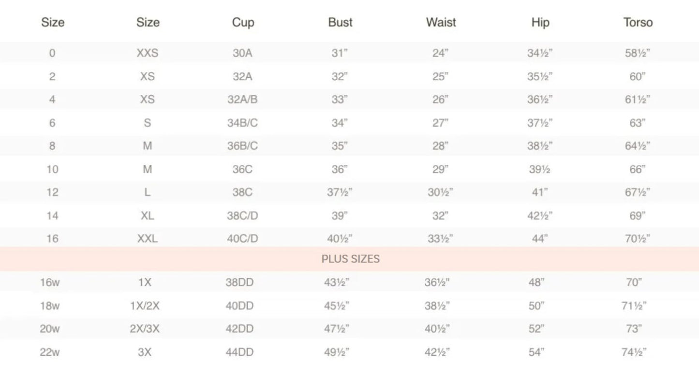Click the 34B/C cup cell

pos(242,123)
